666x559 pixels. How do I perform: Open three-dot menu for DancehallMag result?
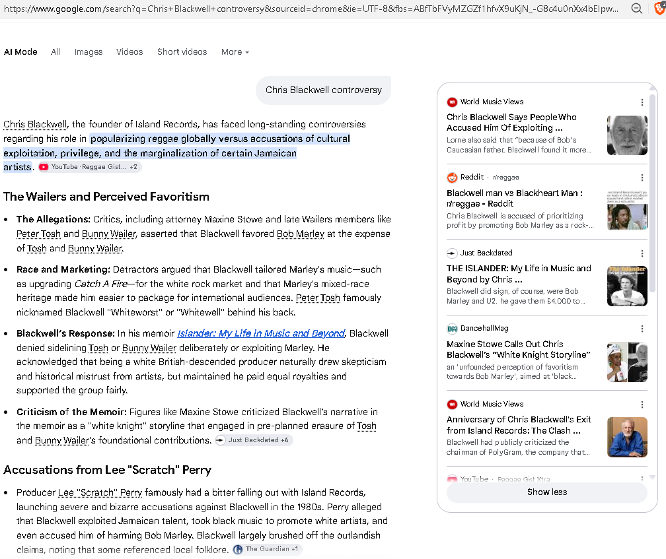click(642, 329)
